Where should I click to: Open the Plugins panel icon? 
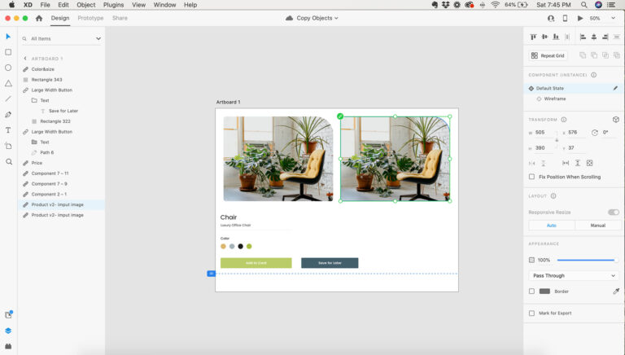8,346
